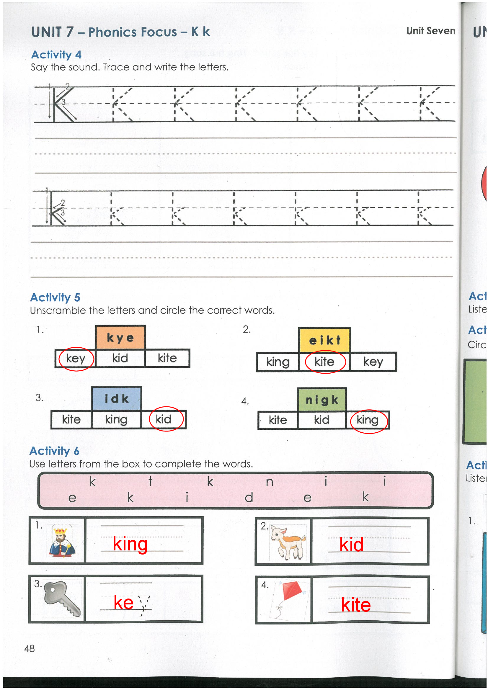488x690 pixels.
Task: Click the red "king" answer in Activity 6
Action: point(130,544)
